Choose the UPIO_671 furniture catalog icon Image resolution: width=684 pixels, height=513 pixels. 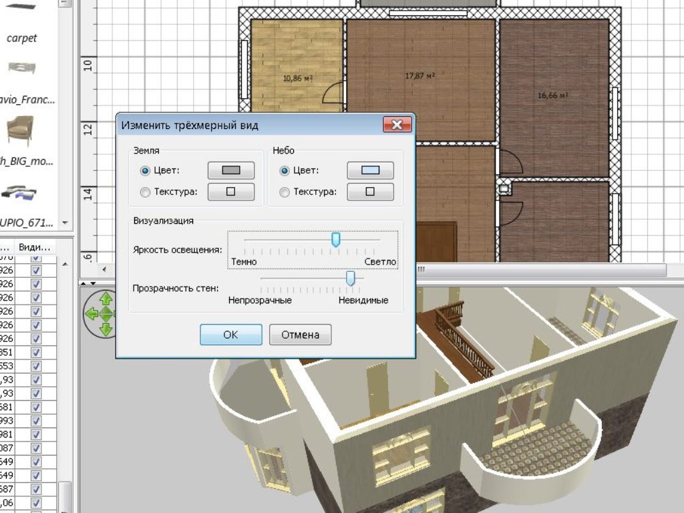[x=20, y=193]
